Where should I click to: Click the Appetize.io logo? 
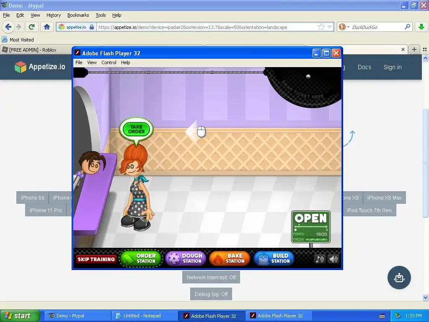(40, 67)
